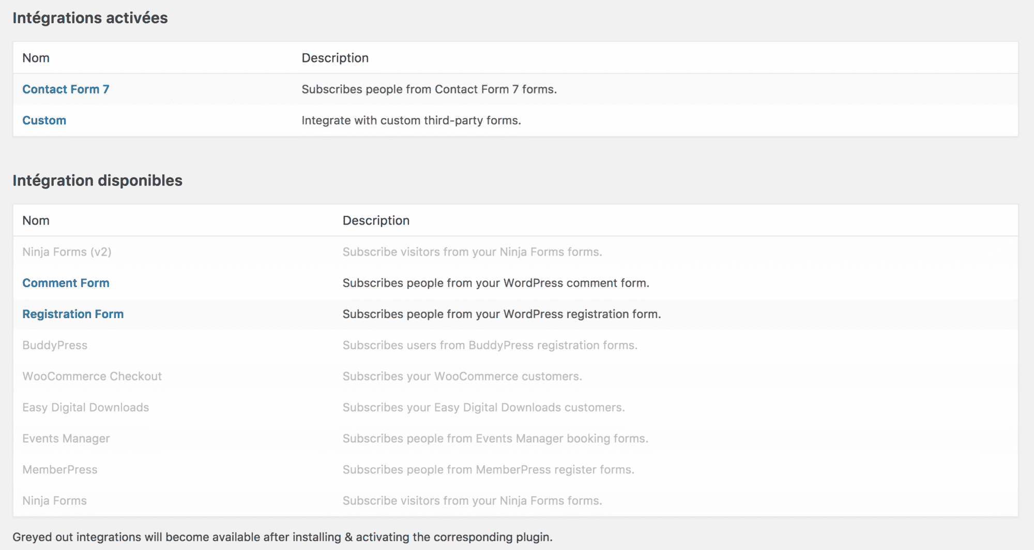Click the greyed BuddyPress integration row
This screenshot has height=550, width=1034.
click(x=55, y=345)
